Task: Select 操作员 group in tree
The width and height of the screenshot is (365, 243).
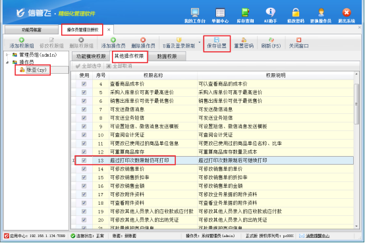Action: [x=26, y=62]
